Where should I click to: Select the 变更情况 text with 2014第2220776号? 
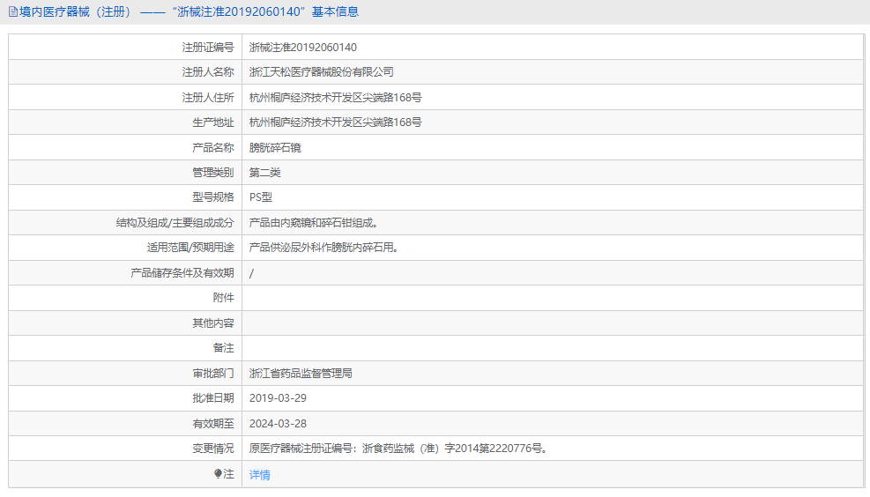click(x=399, y=449)
